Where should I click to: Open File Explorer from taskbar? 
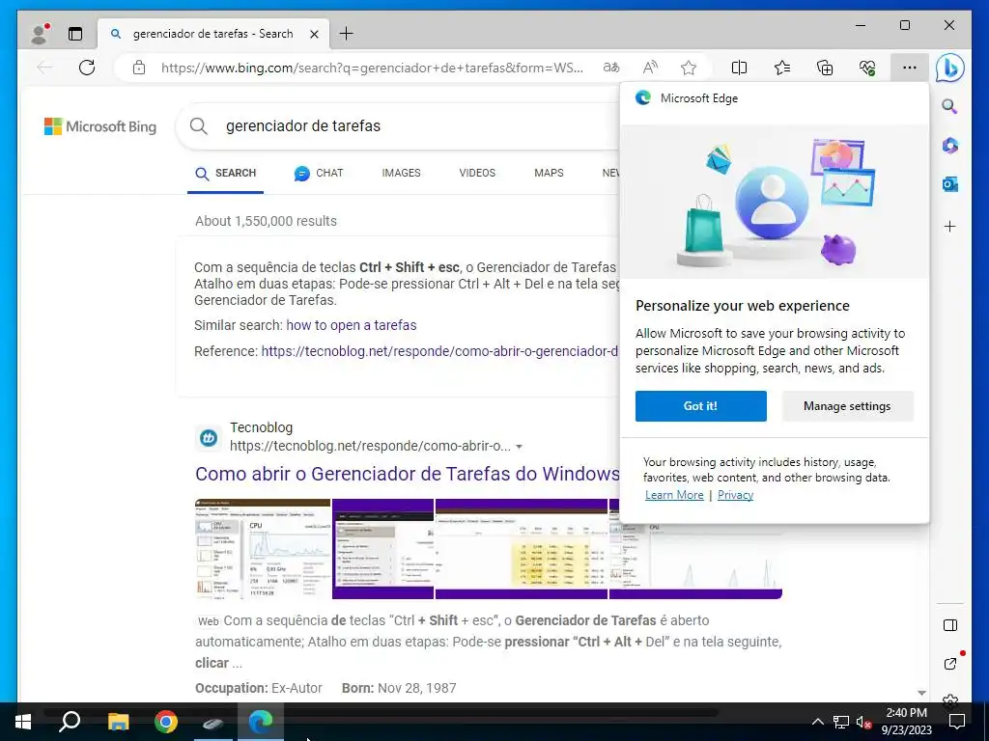pos(118,722)
